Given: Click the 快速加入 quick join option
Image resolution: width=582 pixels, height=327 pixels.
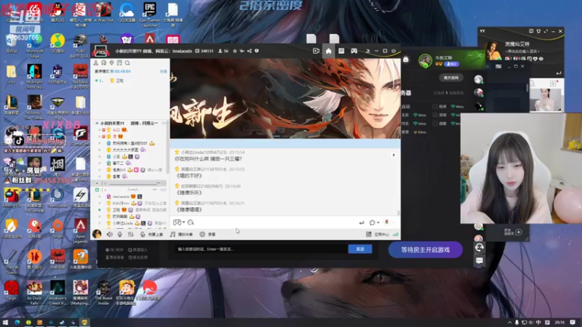Looking at the screenshot, I should pos(137,250).
